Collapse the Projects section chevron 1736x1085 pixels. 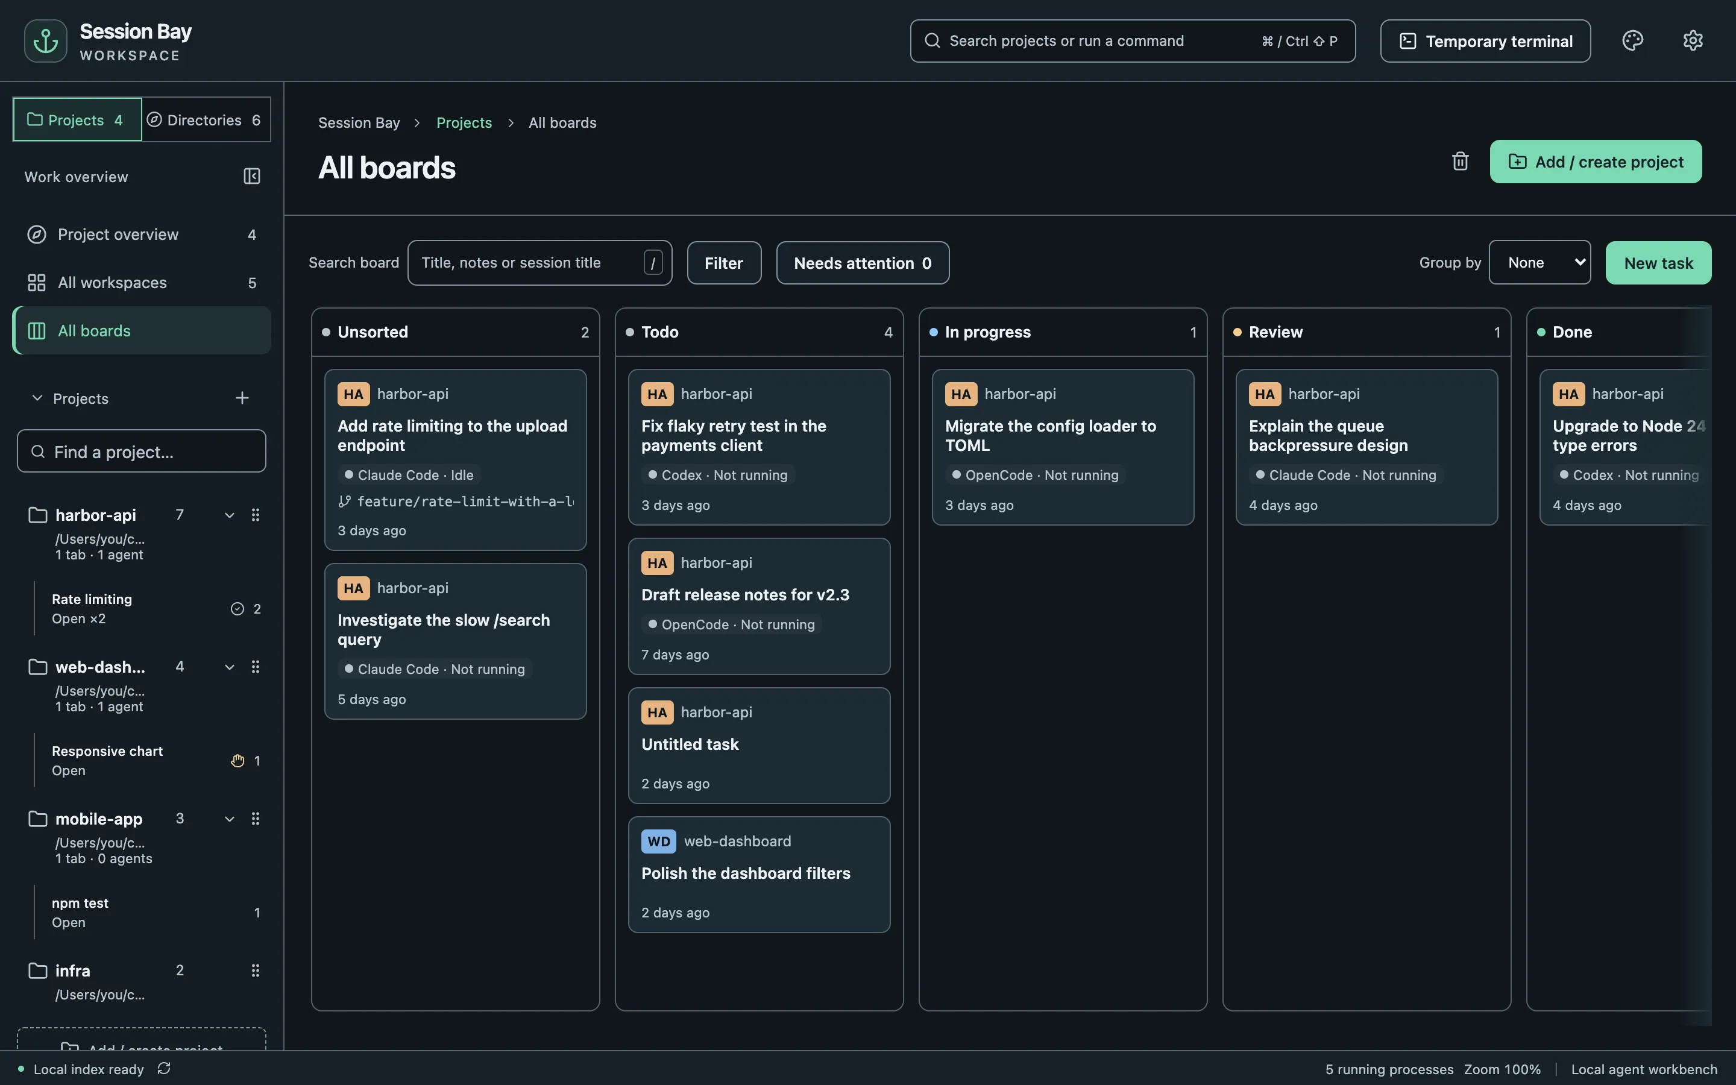[37, 398]
